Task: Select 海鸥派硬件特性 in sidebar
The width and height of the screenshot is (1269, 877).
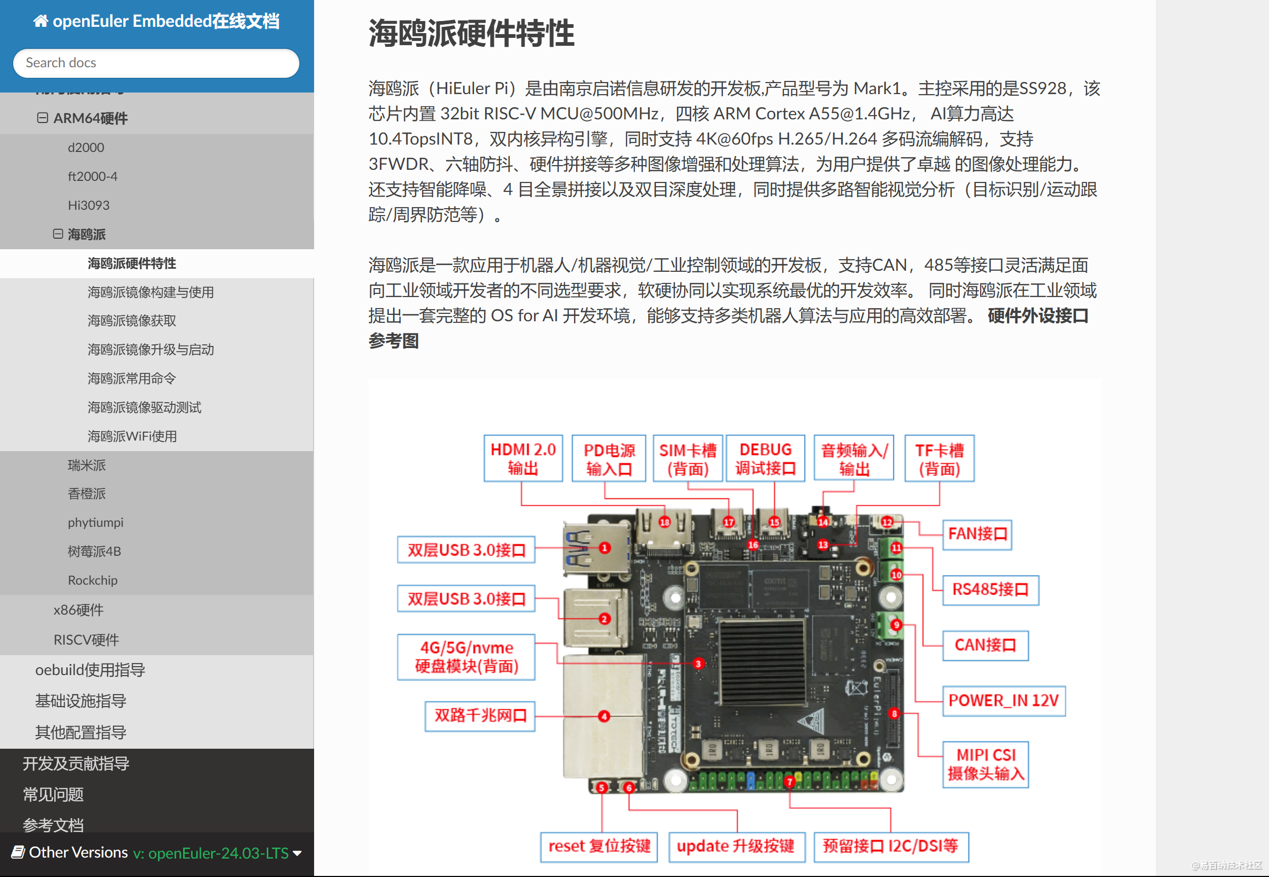Action: [132, 263]
